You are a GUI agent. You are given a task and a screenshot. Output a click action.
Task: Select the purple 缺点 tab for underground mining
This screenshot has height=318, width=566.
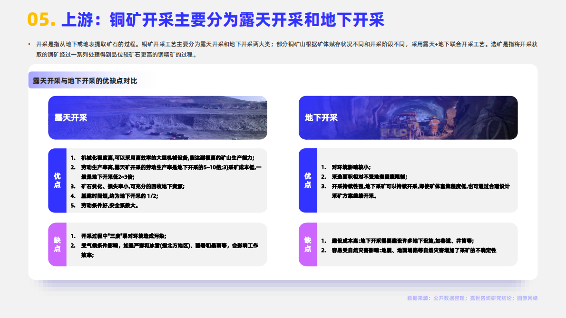point(308,244)
